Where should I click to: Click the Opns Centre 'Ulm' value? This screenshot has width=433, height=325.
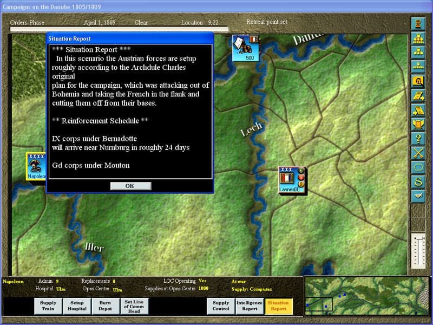click(117, 290)
